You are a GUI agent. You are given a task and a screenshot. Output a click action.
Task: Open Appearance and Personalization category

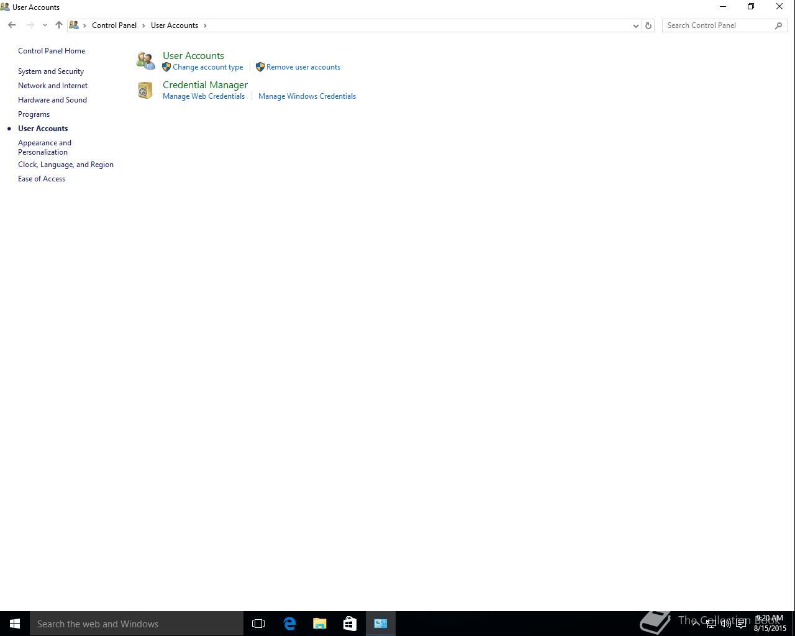pos(45,147)
